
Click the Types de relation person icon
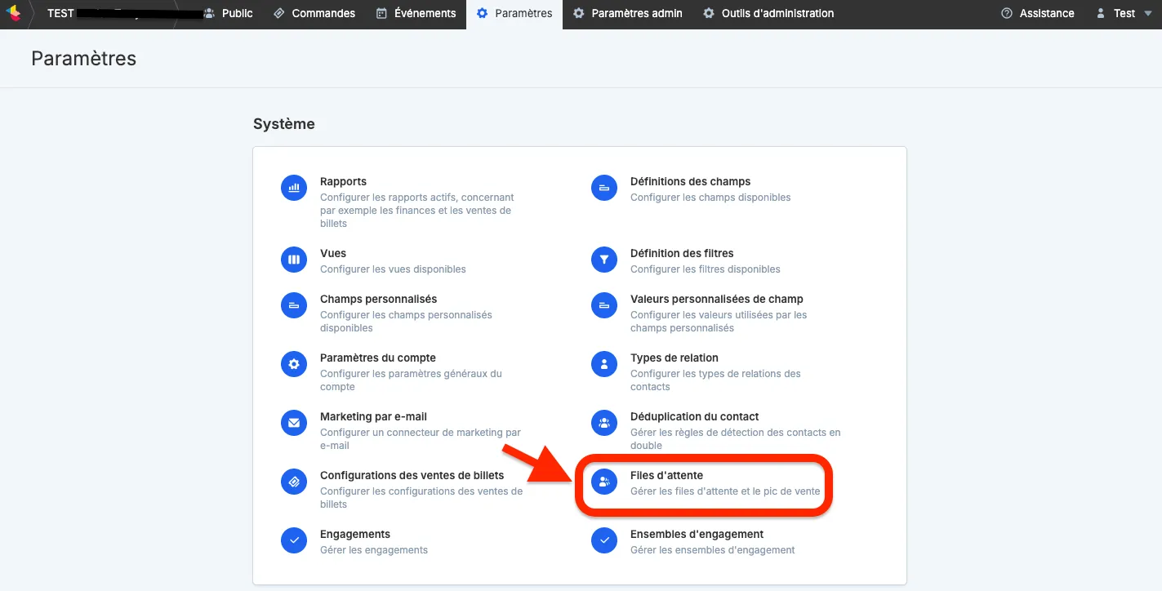[604, 364]
